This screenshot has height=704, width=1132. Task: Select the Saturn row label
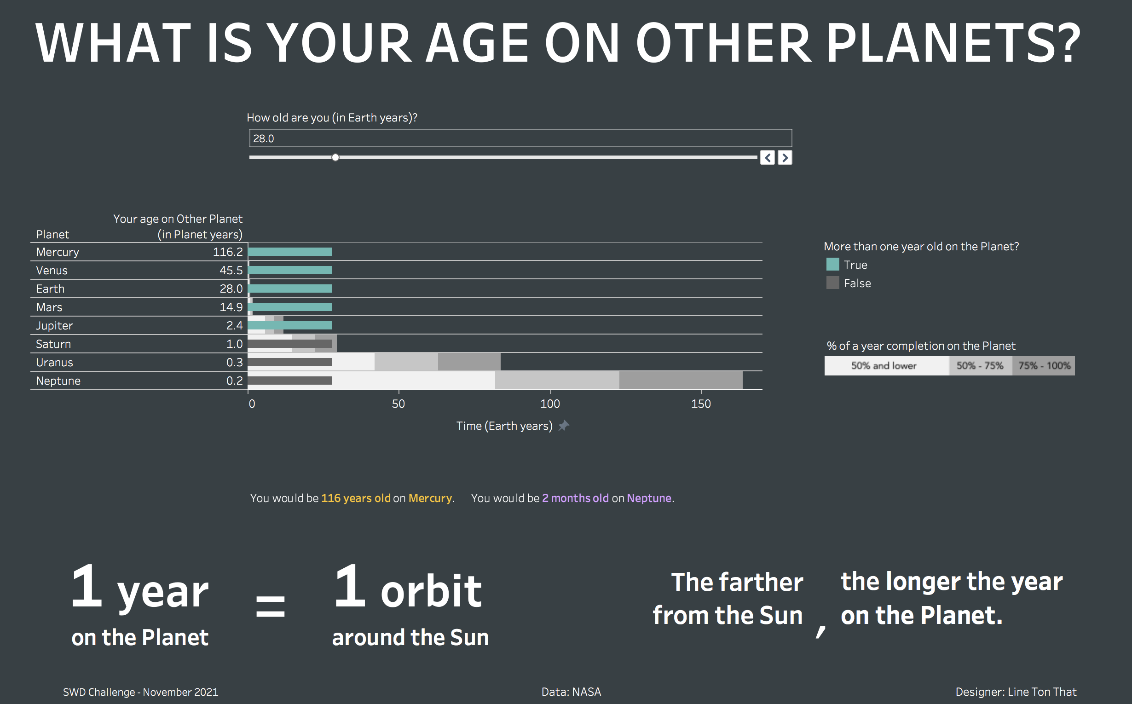coord(53,344)
